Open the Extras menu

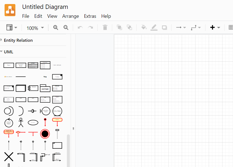[x=90, y=16]
